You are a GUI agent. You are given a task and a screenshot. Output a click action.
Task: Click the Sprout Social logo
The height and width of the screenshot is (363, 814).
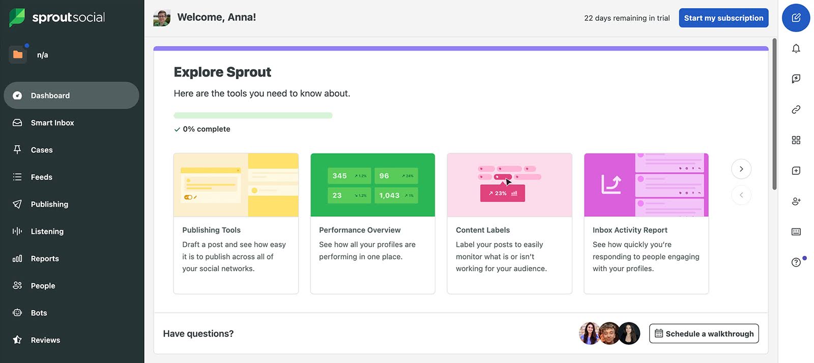(57, 17)
